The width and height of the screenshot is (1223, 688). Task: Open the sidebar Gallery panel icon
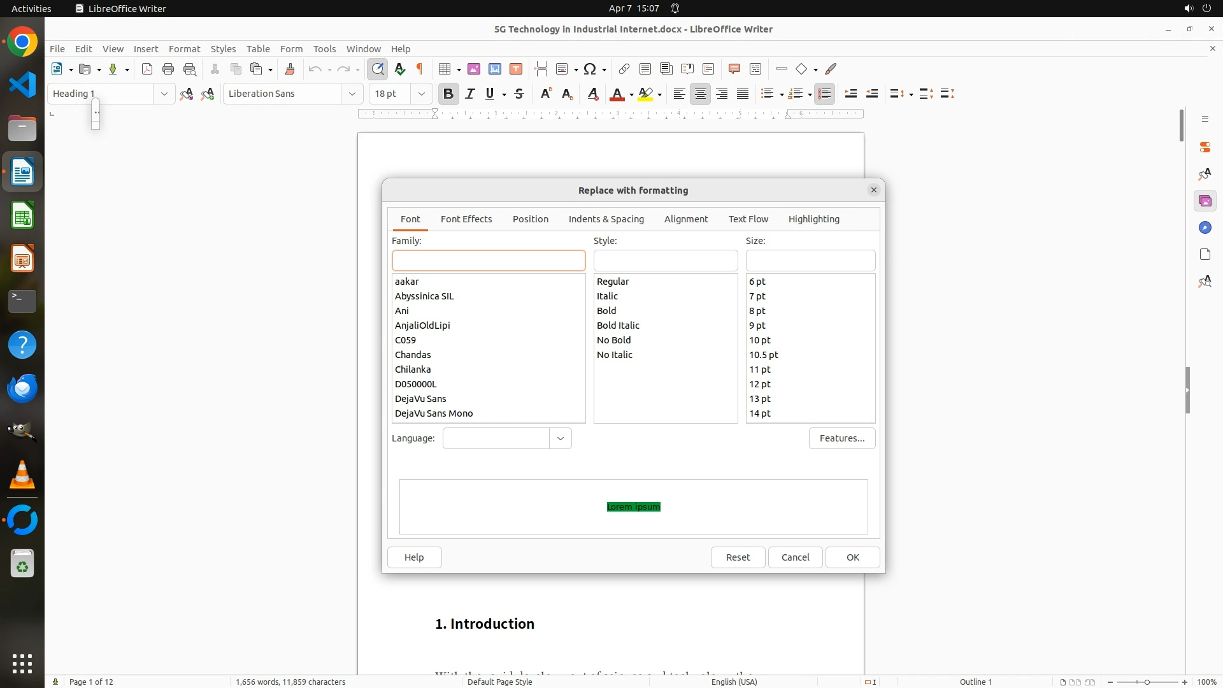tap(1205, 201)
